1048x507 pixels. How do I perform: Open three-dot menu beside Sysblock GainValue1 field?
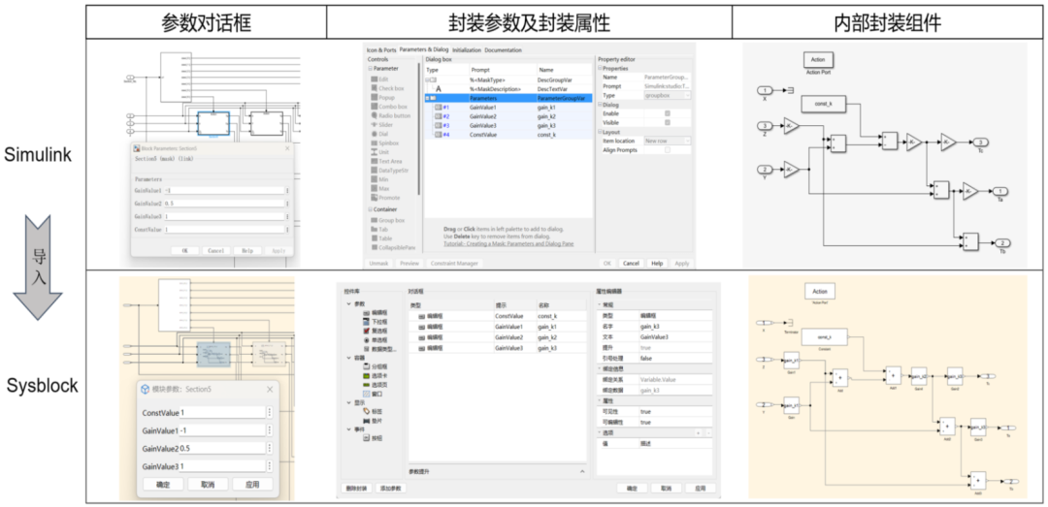tap(270, 430)
